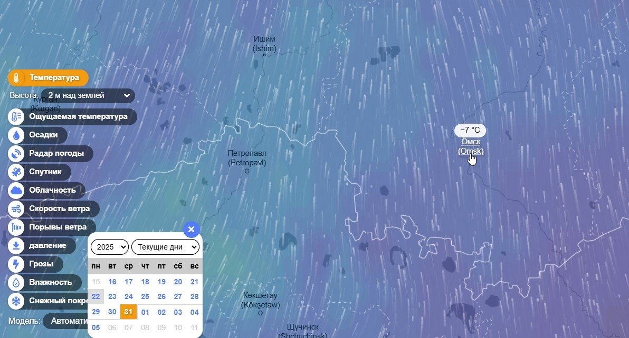629x338 pixels.
Task: Click the snow cover snowflake icon
Action: pos(16,302)
